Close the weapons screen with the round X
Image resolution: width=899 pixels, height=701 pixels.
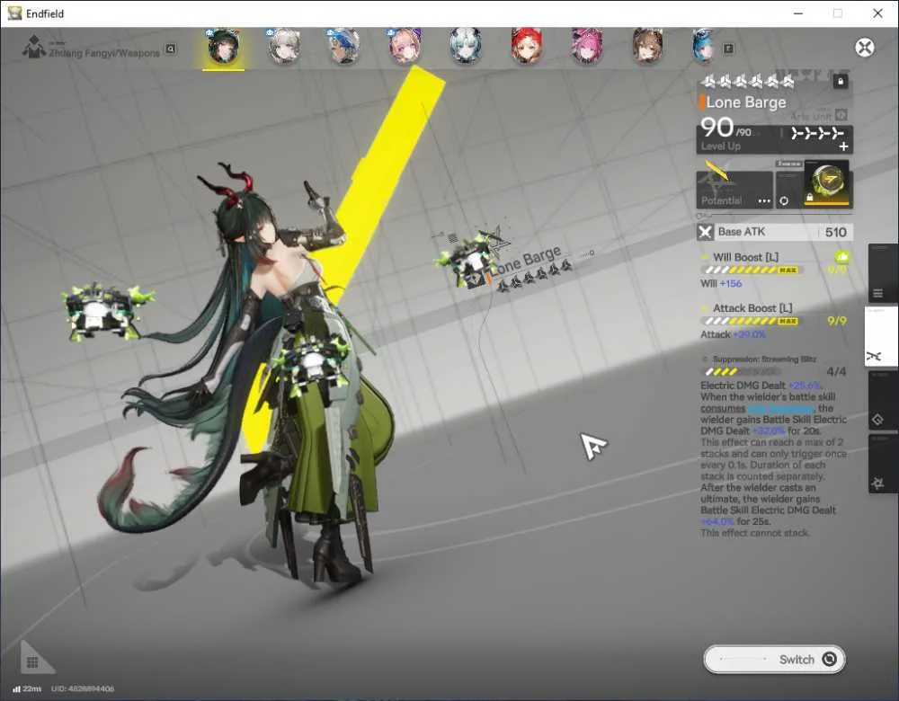[x=865, y=47]
